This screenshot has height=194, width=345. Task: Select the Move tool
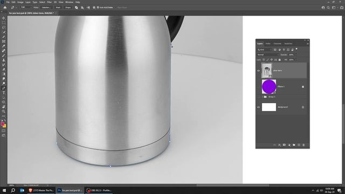tap(4, 18)
